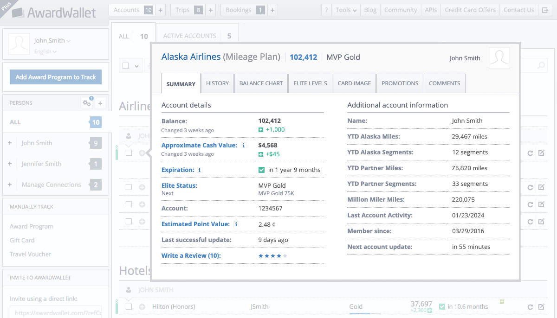
Task: Open the John Smith user dropdown
Action: (52, 40)
